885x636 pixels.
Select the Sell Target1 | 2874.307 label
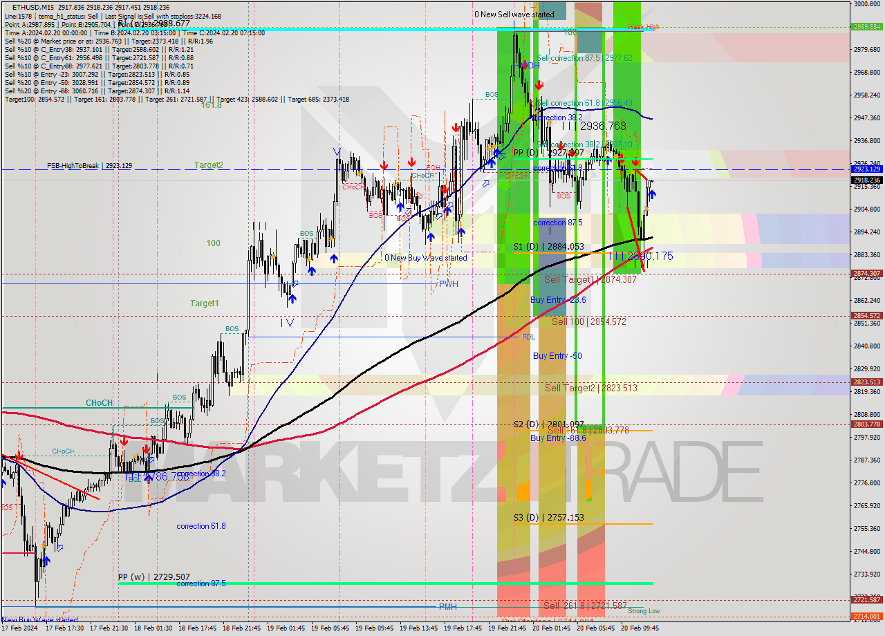(590, 279)
